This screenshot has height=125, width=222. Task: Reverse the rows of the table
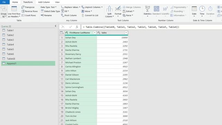29,11
